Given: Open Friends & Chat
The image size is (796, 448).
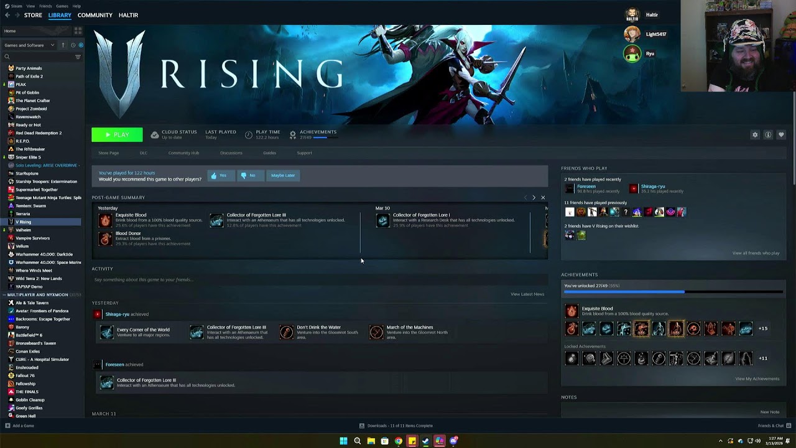Looking at the screenshot, I should coord(774,426).
